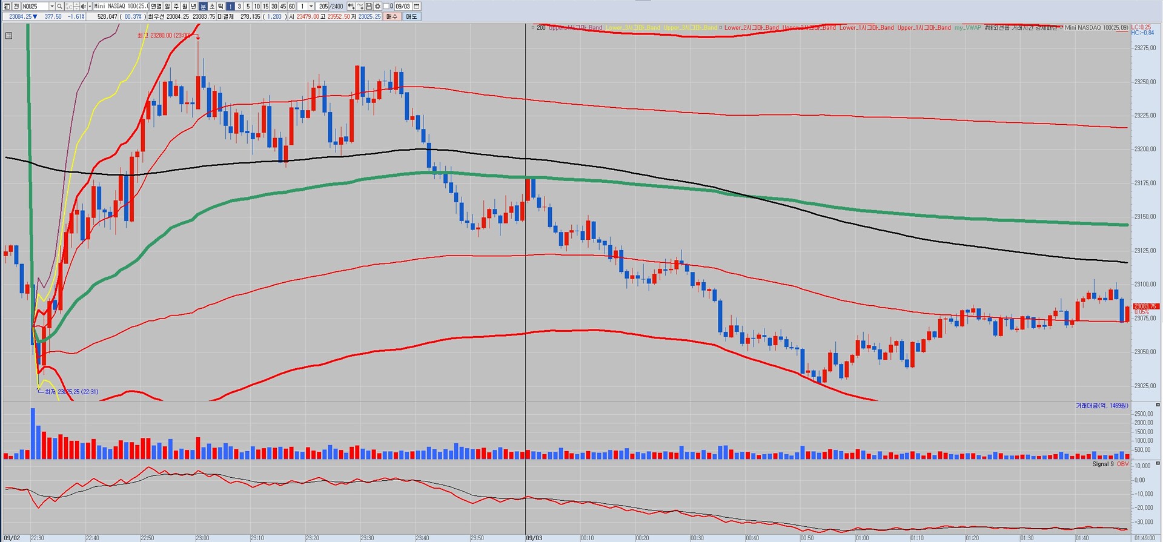Click the speaker alert icon
This screenshot has height=542, width=1163.
(x=83, y=6)
